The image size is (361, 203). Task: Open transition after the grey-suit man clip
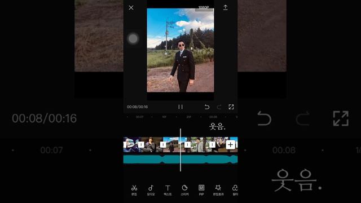212,145
